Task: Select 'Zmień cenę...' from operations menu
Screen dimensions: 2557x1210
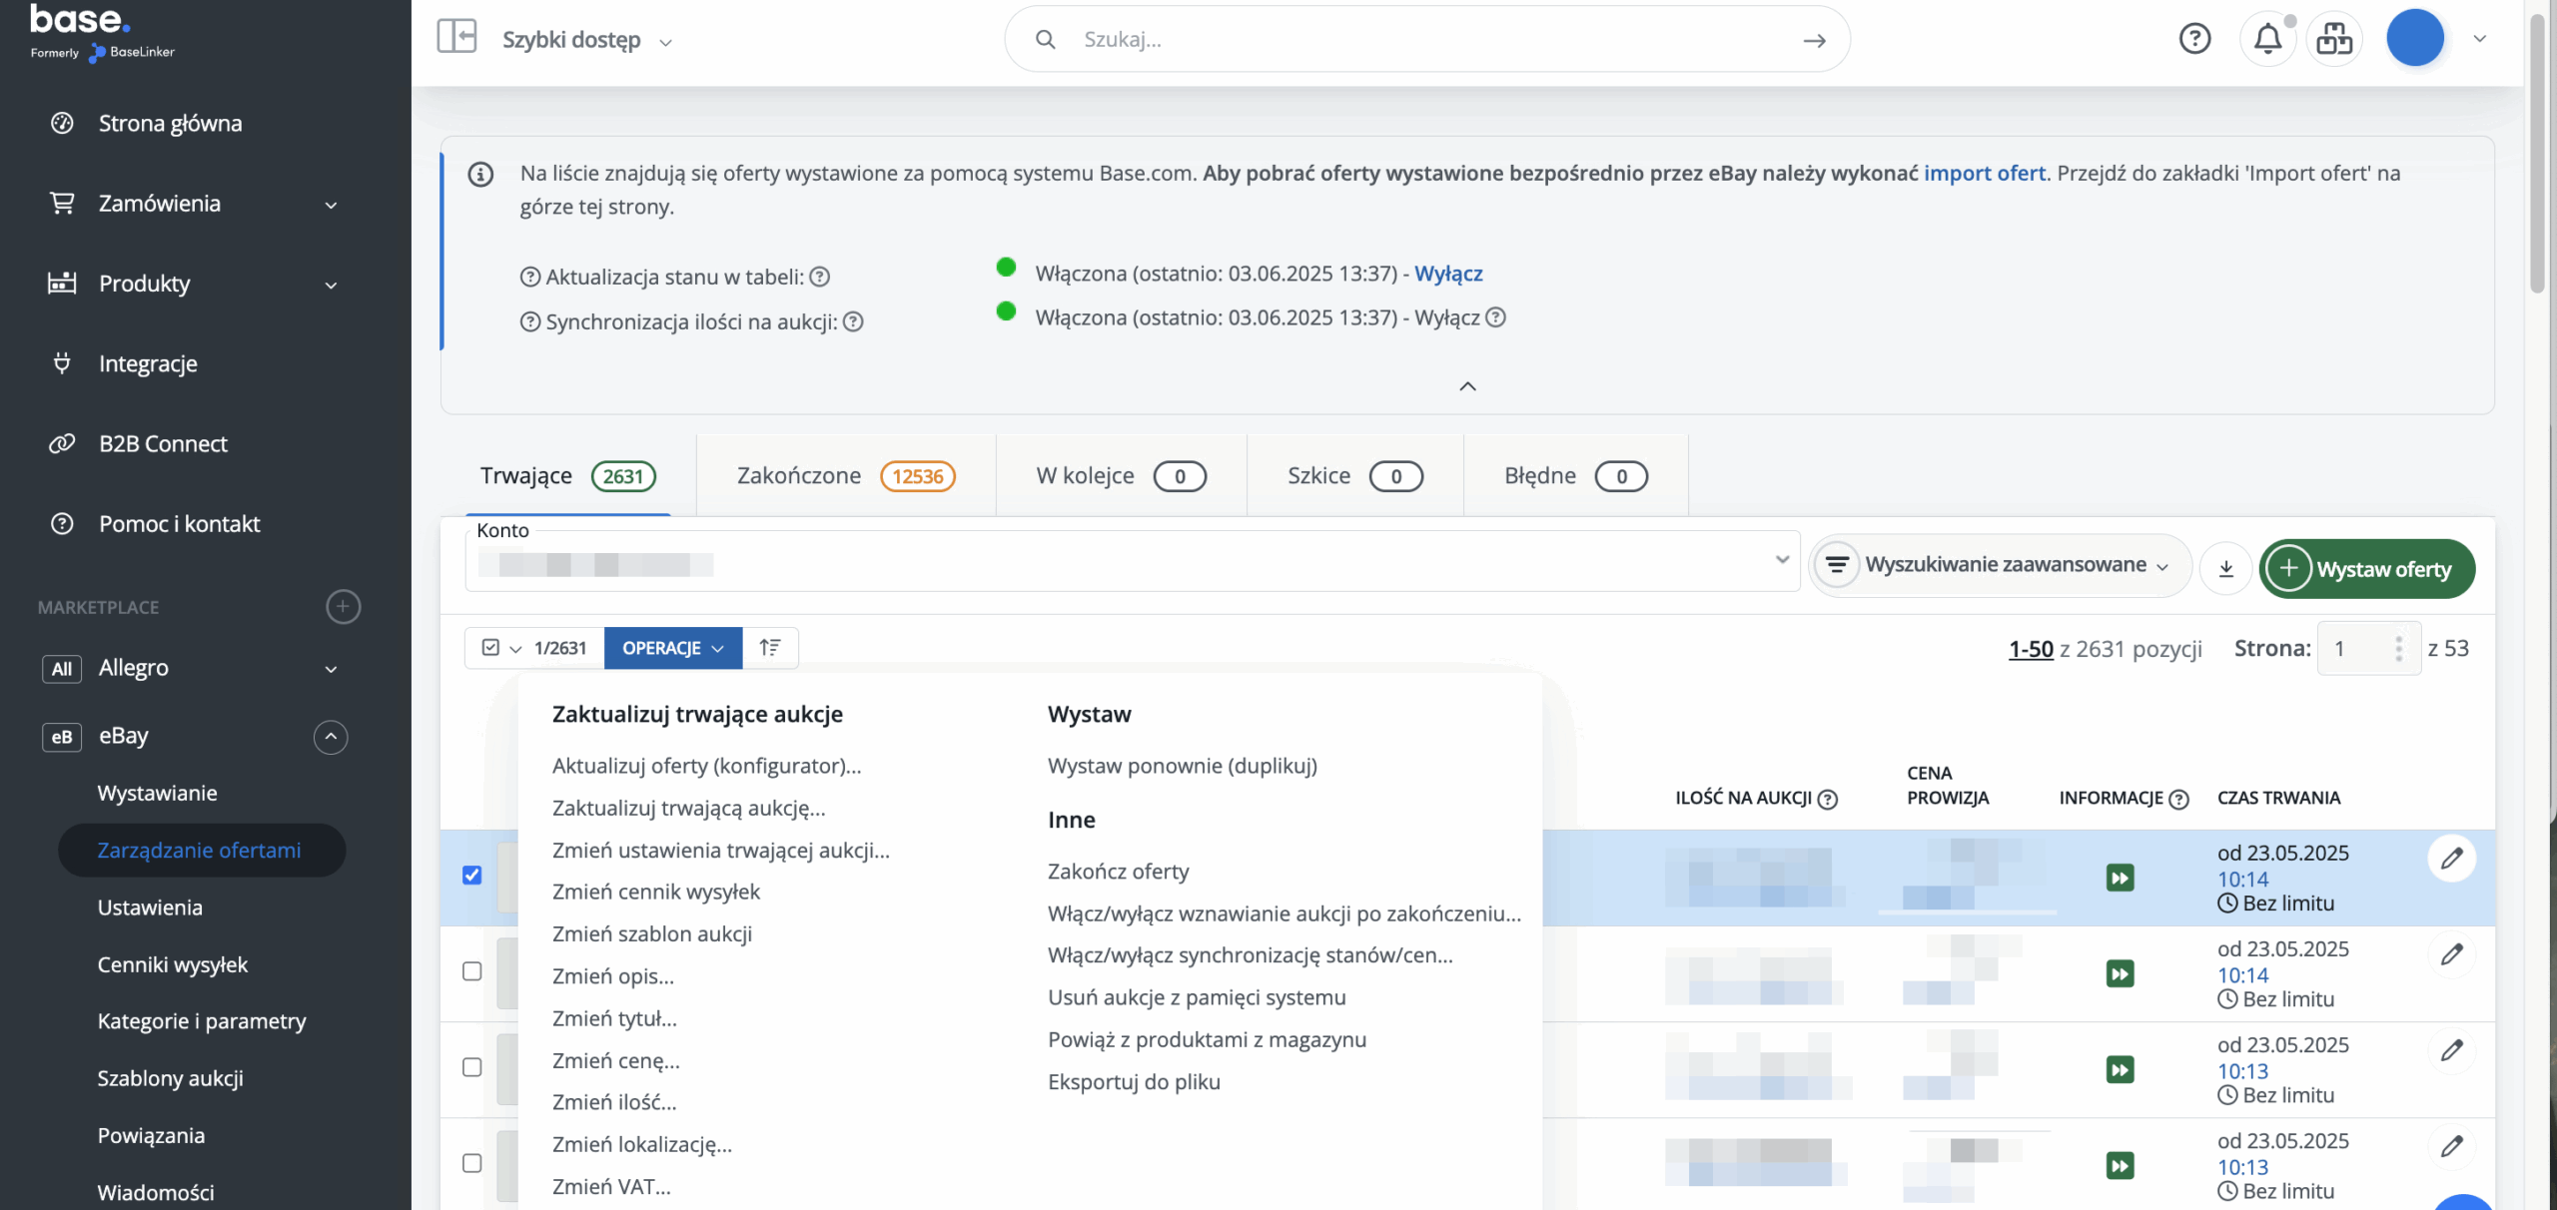Action: click(x=615, y=1060)
